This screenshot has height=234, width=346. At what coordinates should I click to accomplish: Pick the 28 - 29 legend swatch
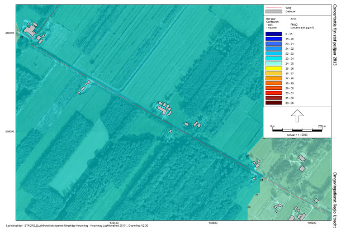(274, 83)
